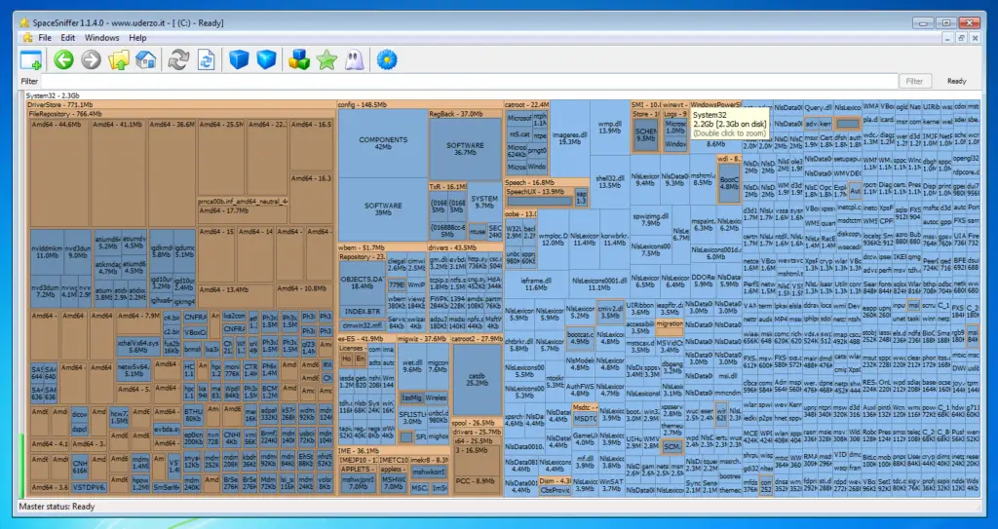Select the MSDTC folder block
Image resolution: width=998 pixels, height=529 pixels.
click(x=584, y=416)
